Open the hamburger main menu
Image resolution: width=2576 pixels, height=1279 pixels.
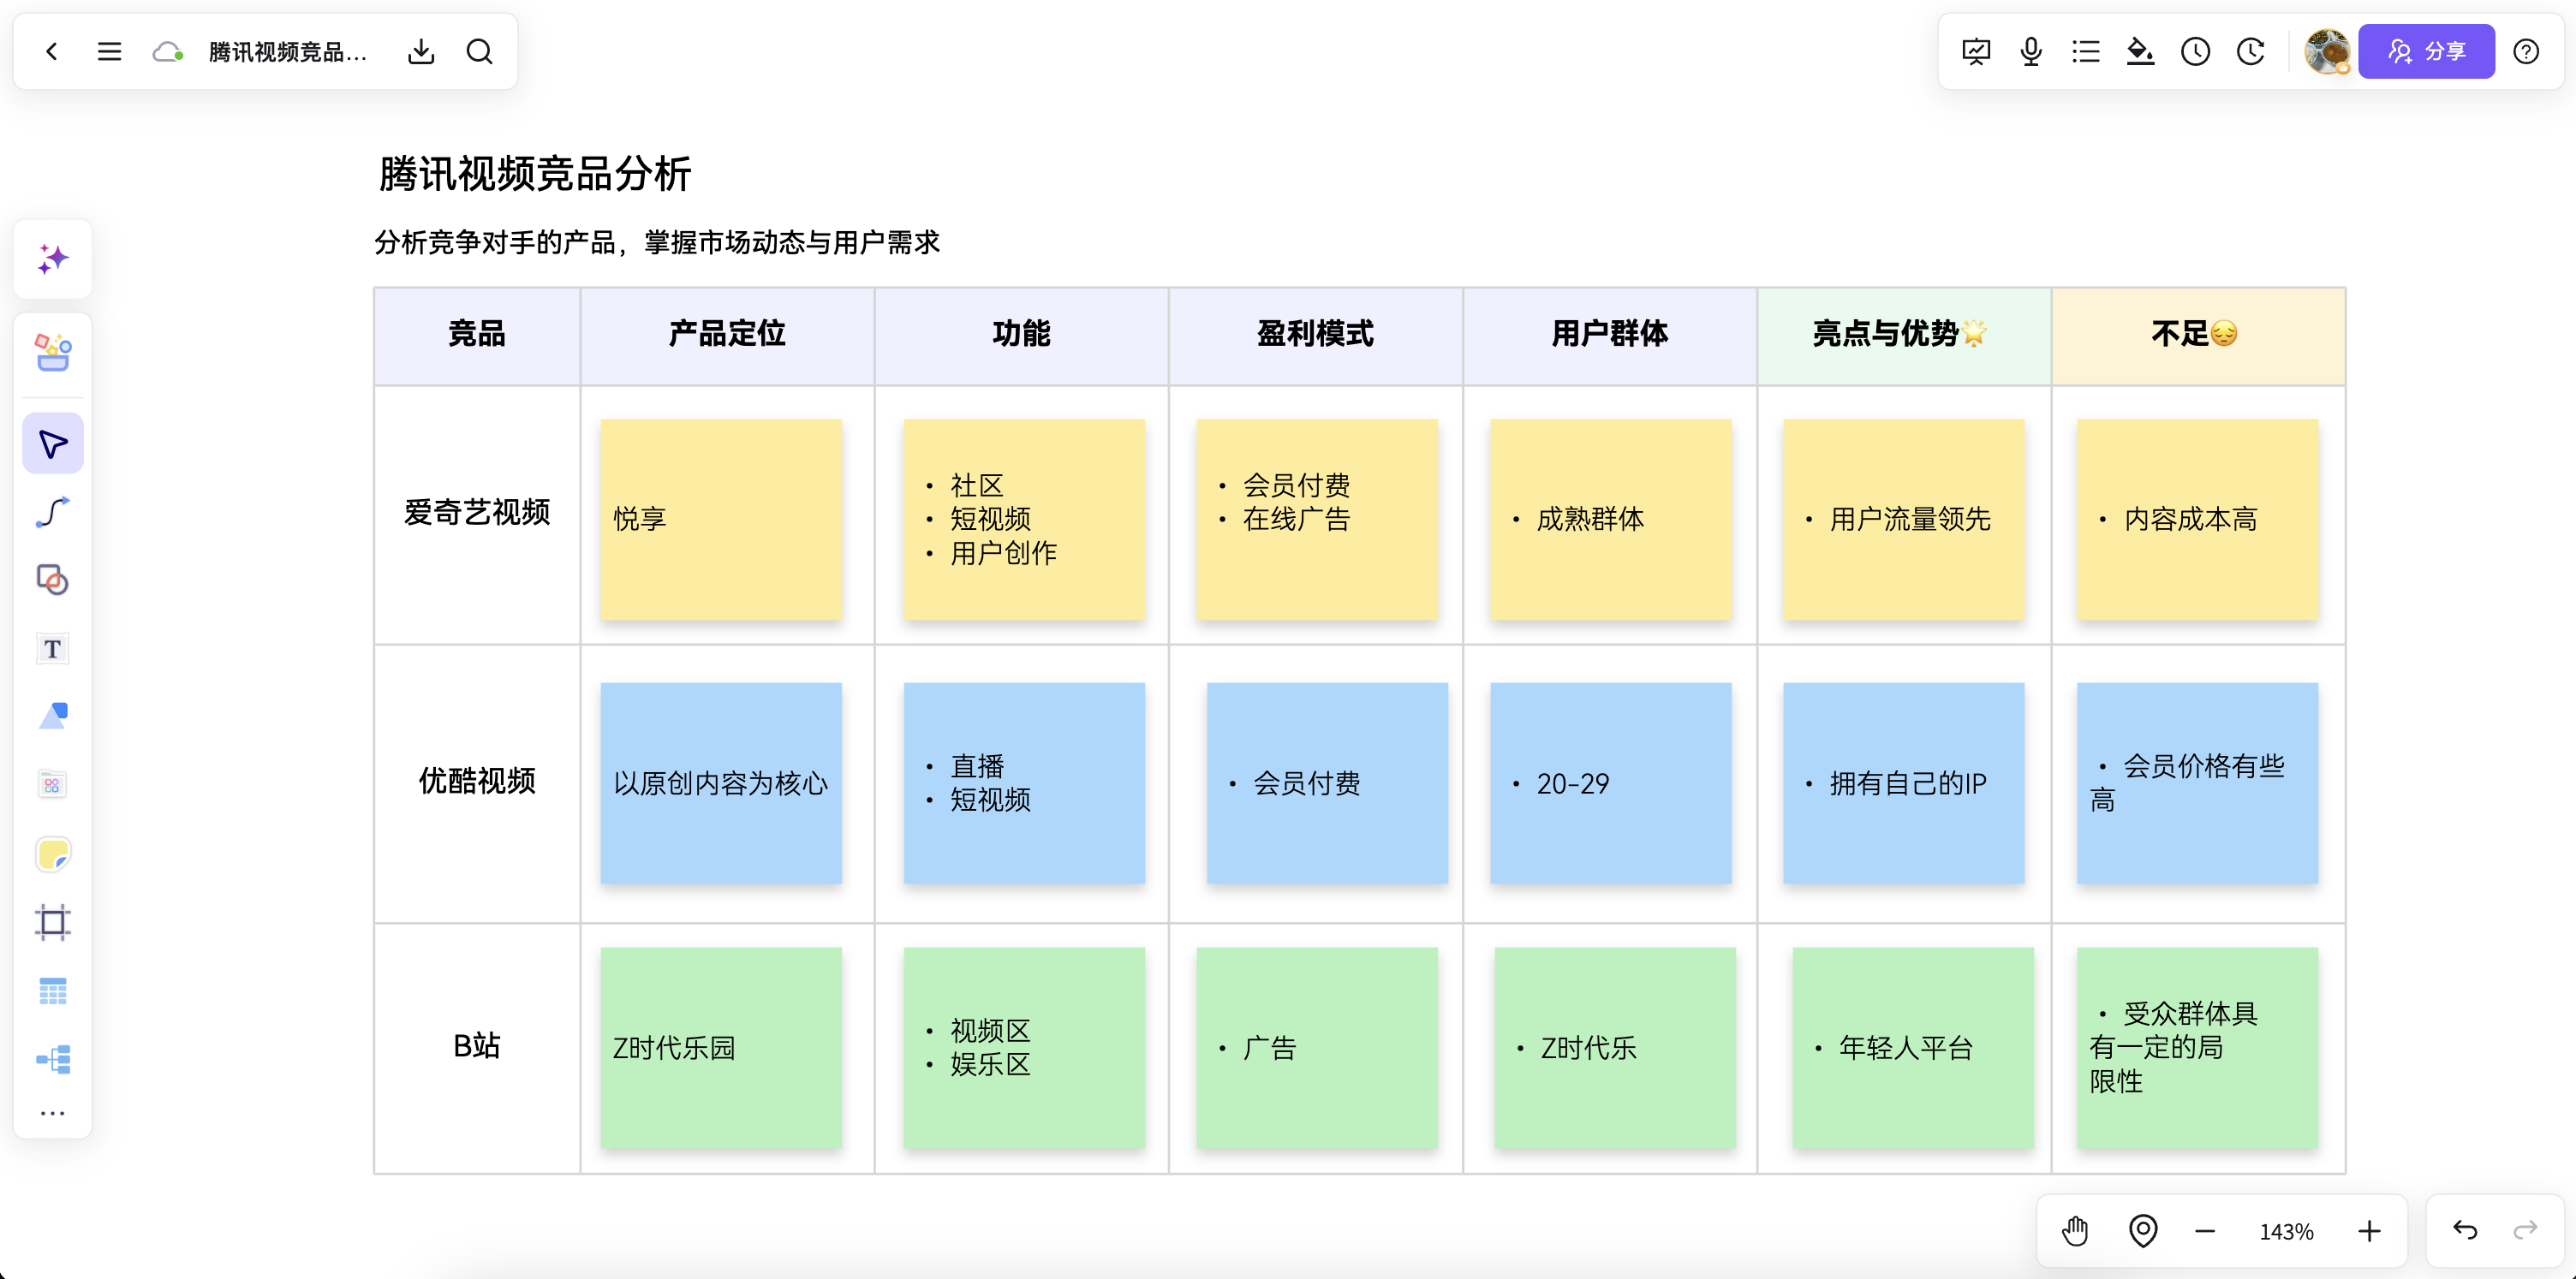(x=109, y=51)
